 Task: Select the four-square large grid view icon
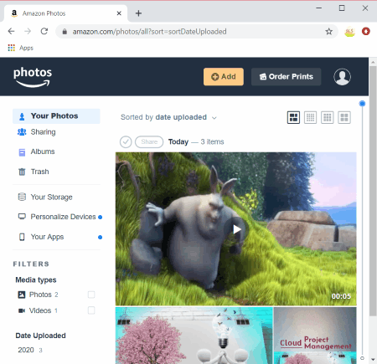(x=344, y=117)
